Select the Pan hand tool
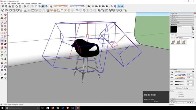Screen dimensions: 196x110 pyautogui.click(x=6, y=63)
